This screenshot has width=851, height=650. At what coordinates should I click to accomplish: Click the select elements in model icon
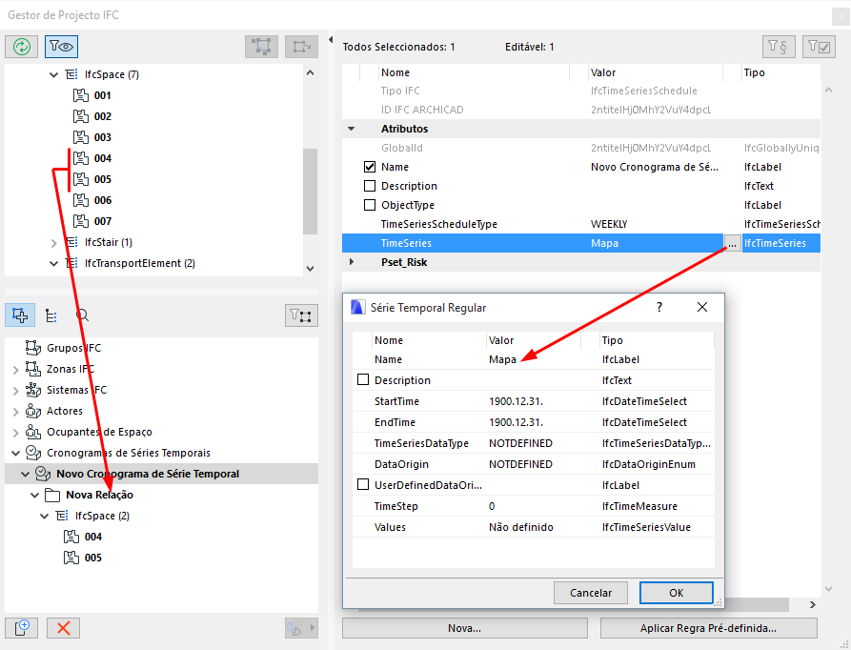pyautogui.click(x=262, y=47)
